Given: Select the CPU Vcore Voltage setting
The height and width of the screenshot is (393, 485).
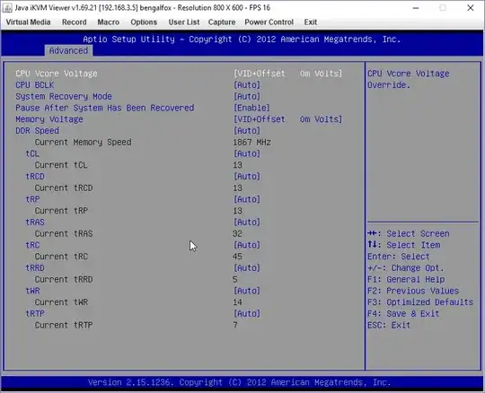Looking at the screenshot, I should coord(57,74).
